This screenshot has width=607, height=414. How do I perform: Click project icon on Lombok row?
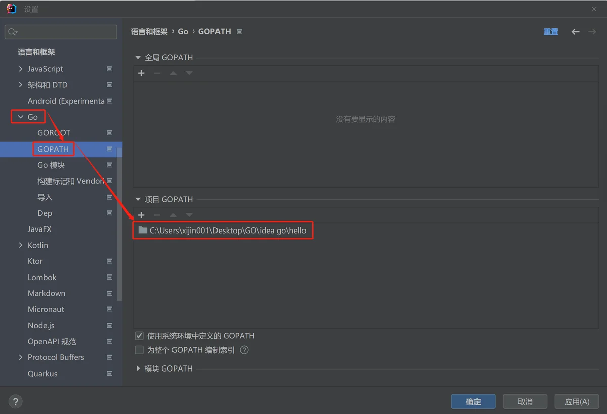[x=110, y=277]
